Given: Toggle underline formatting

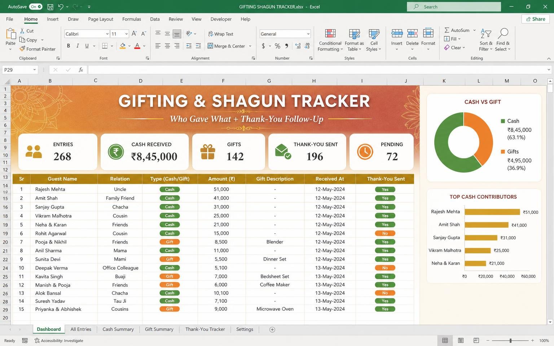Looking at the screenshot, I should click(87, 46).
